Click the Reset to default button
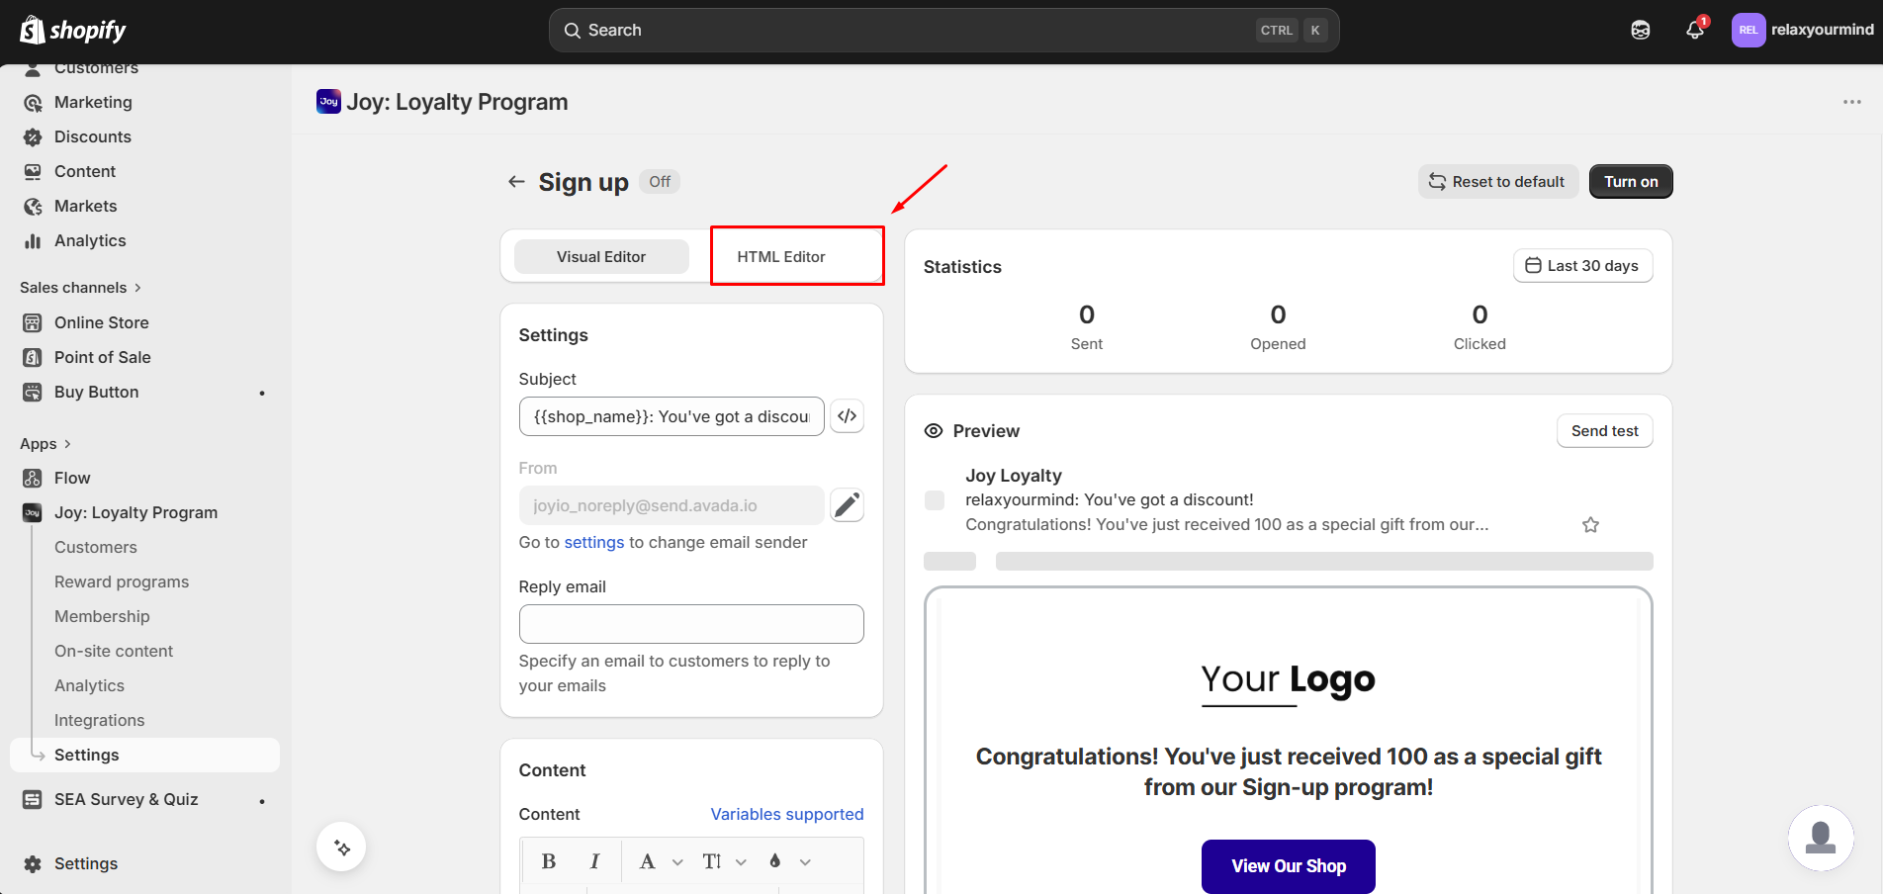Viewport: 1883px width, 894px height. tap(1497, 182)
